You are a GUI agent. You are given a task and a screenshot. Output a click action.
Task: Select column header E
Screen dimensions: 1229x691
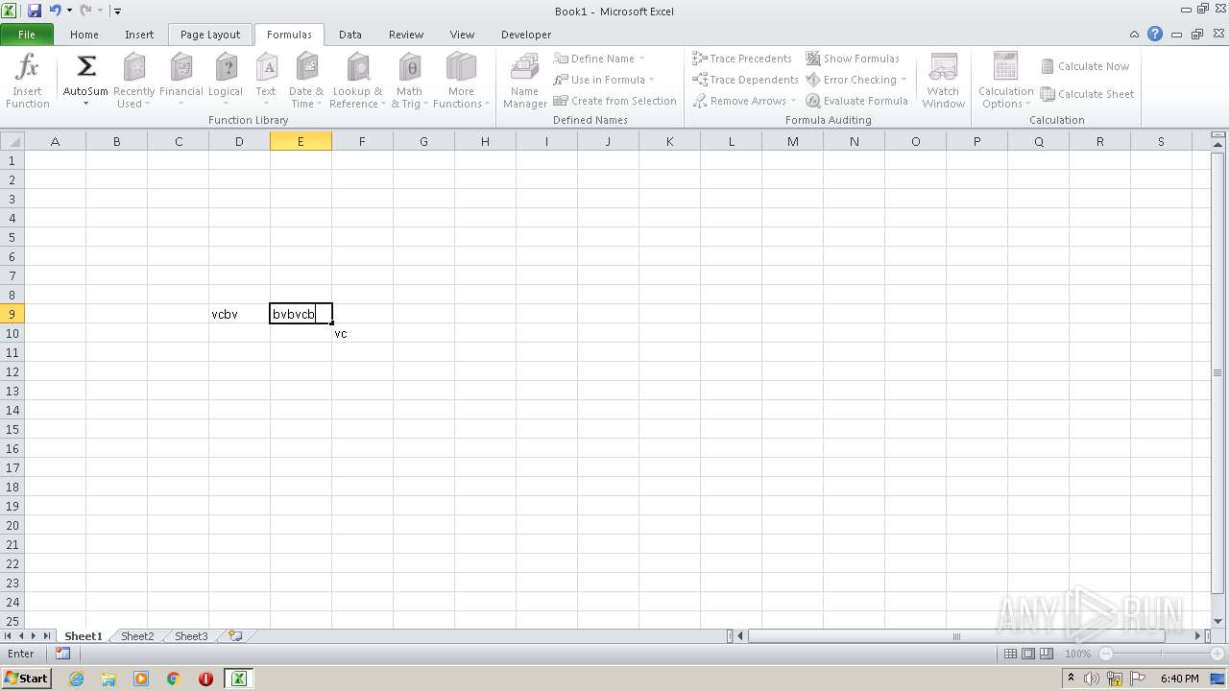click(301, 141)
